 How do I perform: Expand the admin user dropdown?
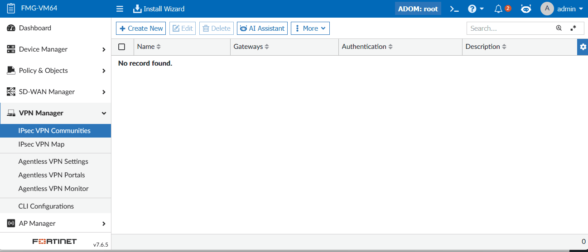[x=569, y=9]
